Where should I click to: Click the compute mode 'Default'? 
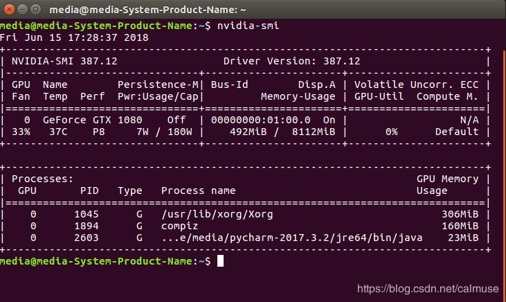pyautogui.click(x=457, y=132)
